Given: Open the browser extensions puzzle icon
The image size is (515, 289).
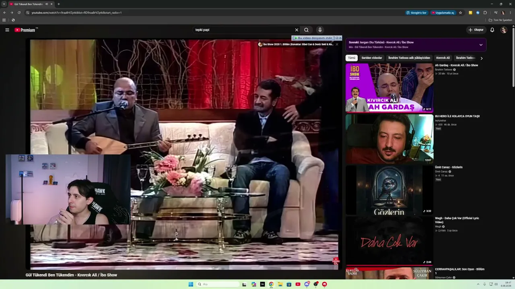Looking at the screenshot, I should click(x=485, y=12).
